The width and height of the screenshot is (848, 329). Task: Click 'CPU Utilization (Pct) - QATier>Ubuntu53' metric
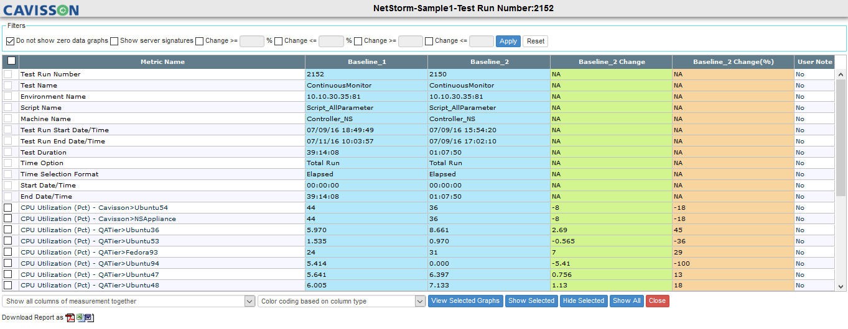tap(90, 241)
